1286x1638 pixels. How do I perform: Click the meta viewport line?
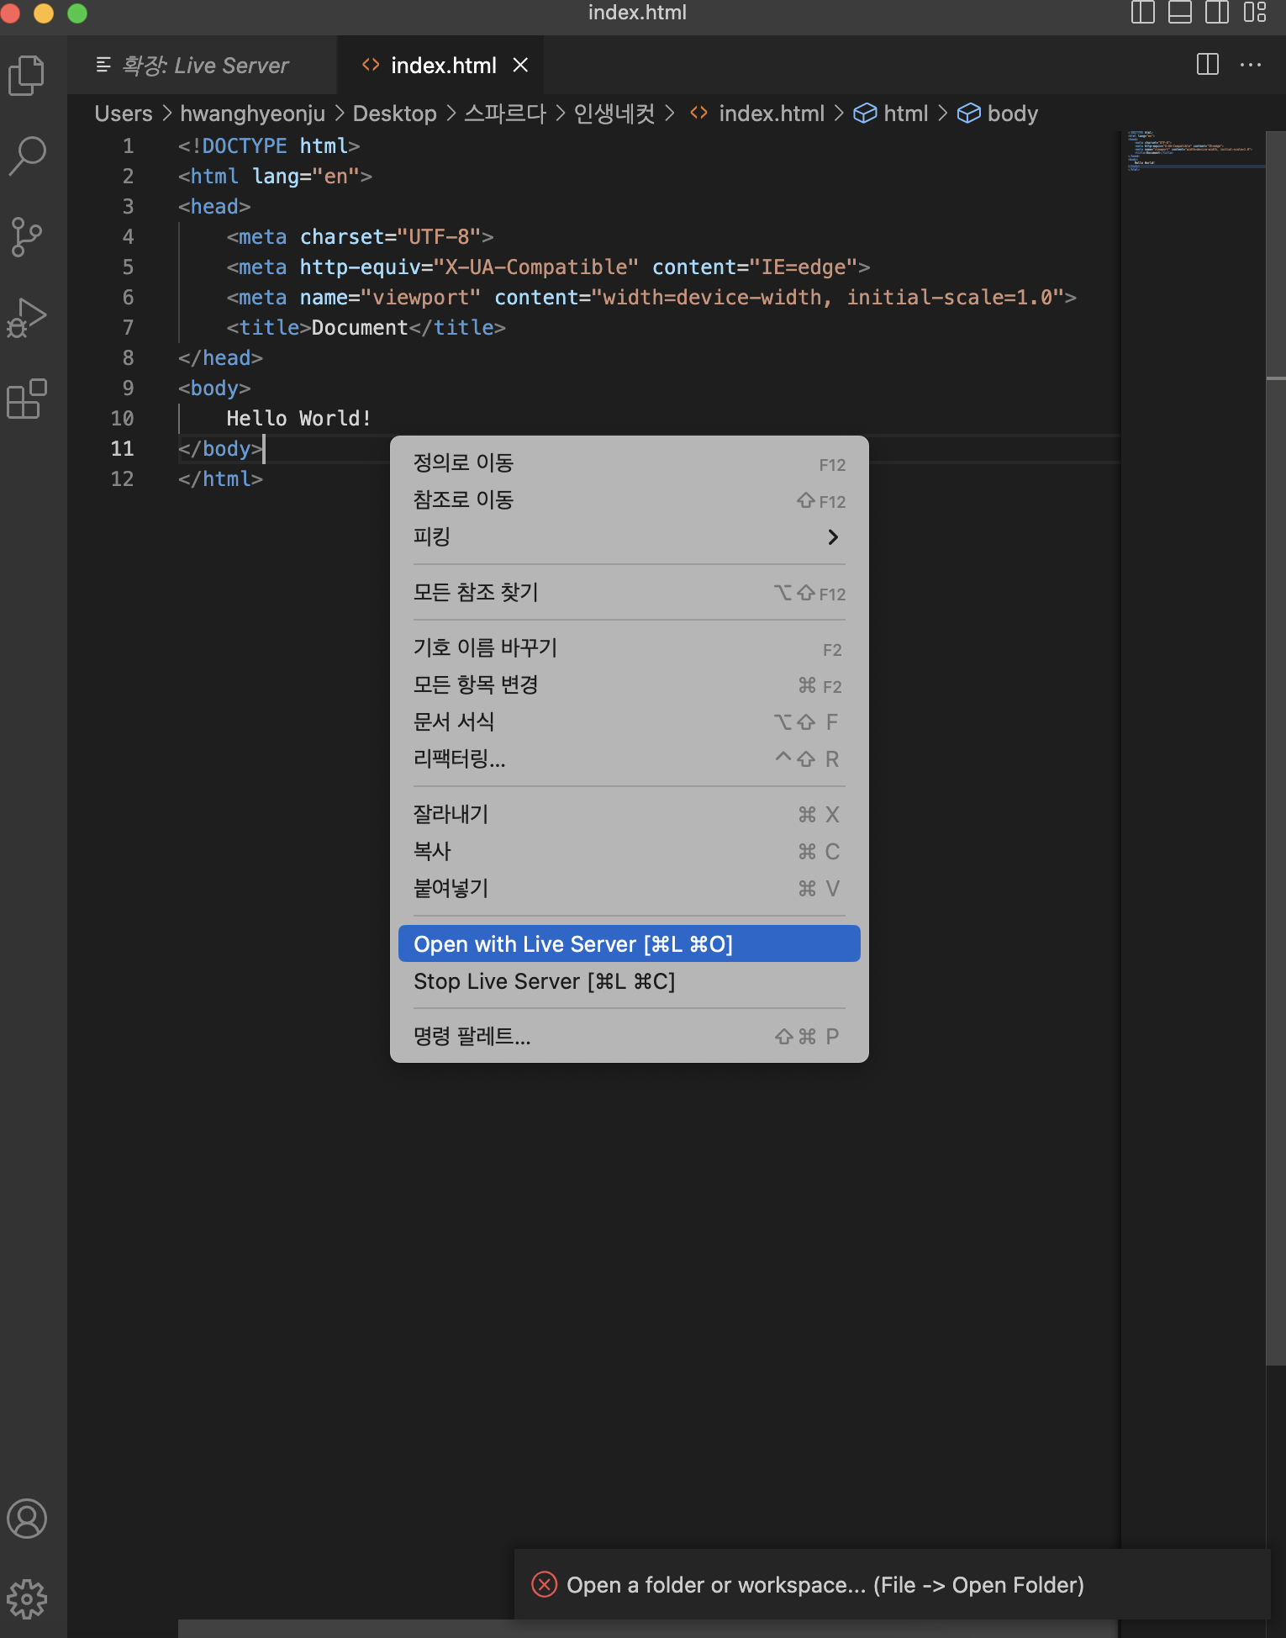pyautogui.click(x=651, y=298)
